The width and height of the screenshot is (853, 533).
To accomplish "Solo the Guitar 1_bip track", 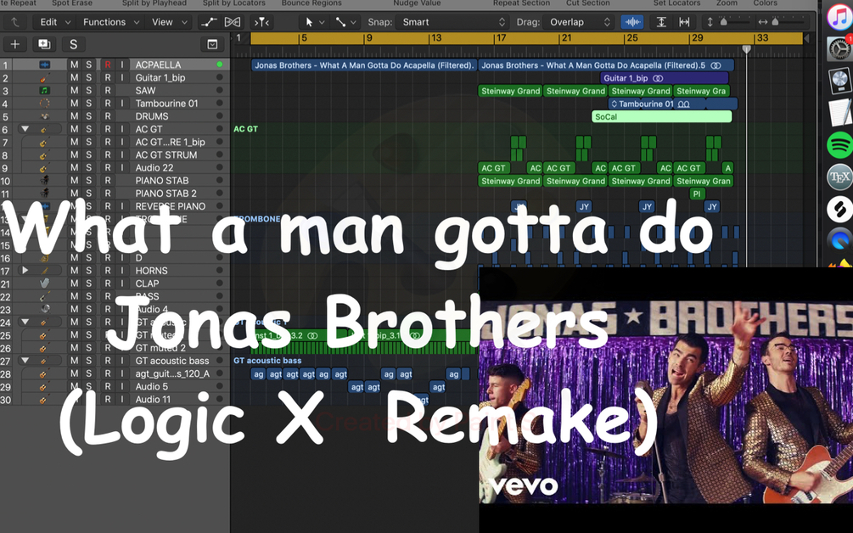I will pyautogui.click(x=88, y=78).
